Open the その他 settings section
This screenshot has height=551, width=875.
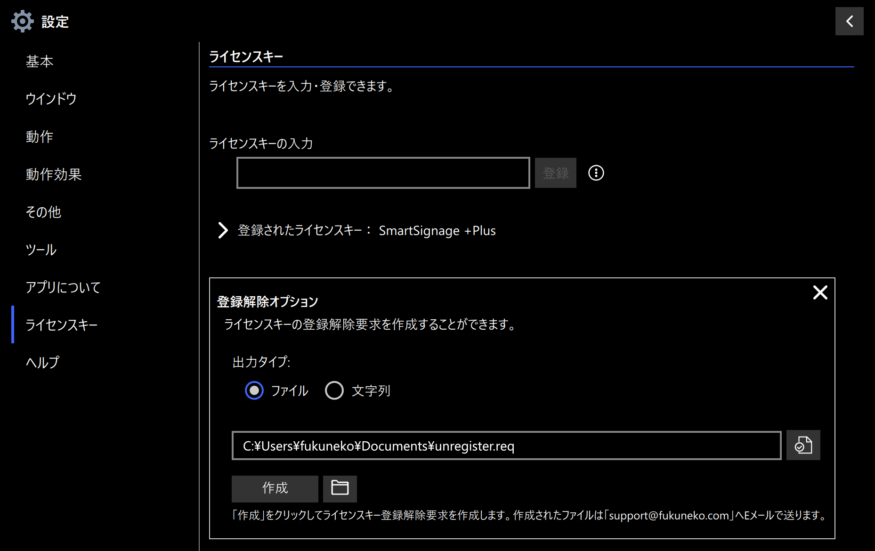43,212
